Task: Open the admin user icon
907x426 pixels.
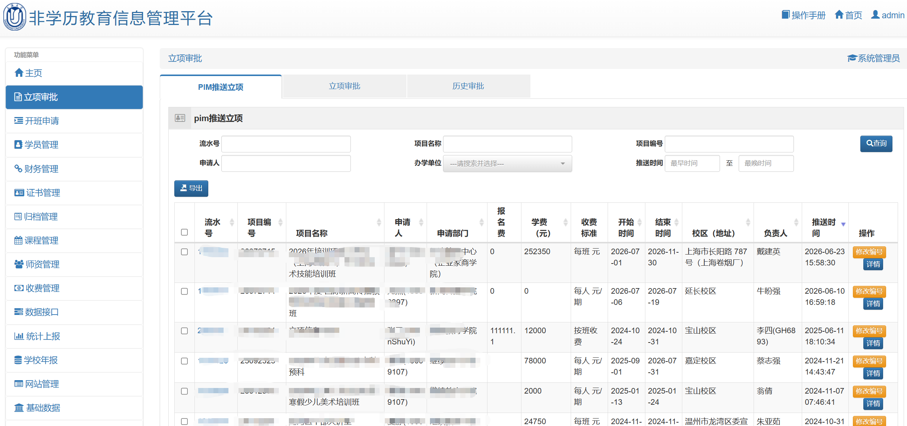Action: 875,15
